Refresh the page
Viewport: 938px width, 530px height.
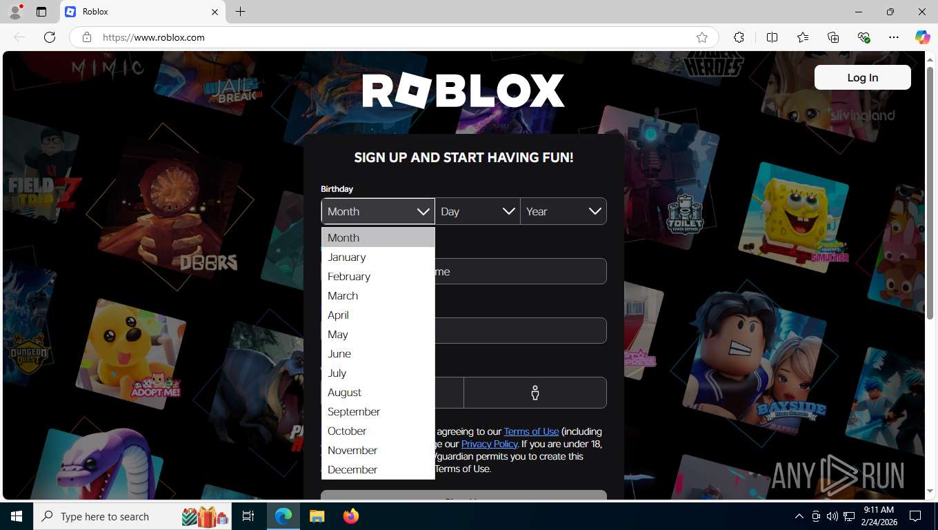click(50, 37)
